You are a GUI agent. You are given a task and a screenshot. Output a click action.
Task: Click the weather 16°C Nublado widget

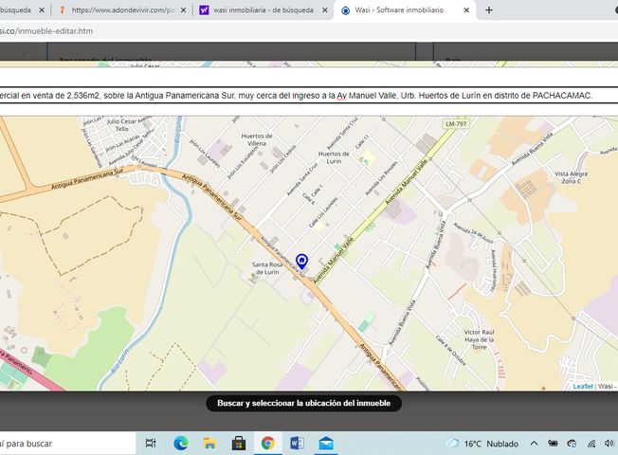pos(482,444)
